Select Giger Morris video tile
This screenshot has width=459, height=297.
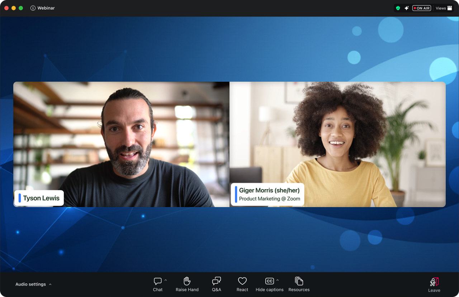[338, 144]
